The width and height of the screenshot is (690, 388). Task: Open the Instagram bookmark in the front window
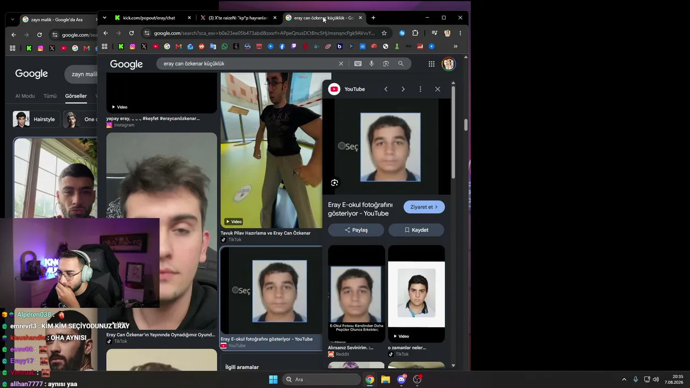pyautogui.click(x=133, y=46)
